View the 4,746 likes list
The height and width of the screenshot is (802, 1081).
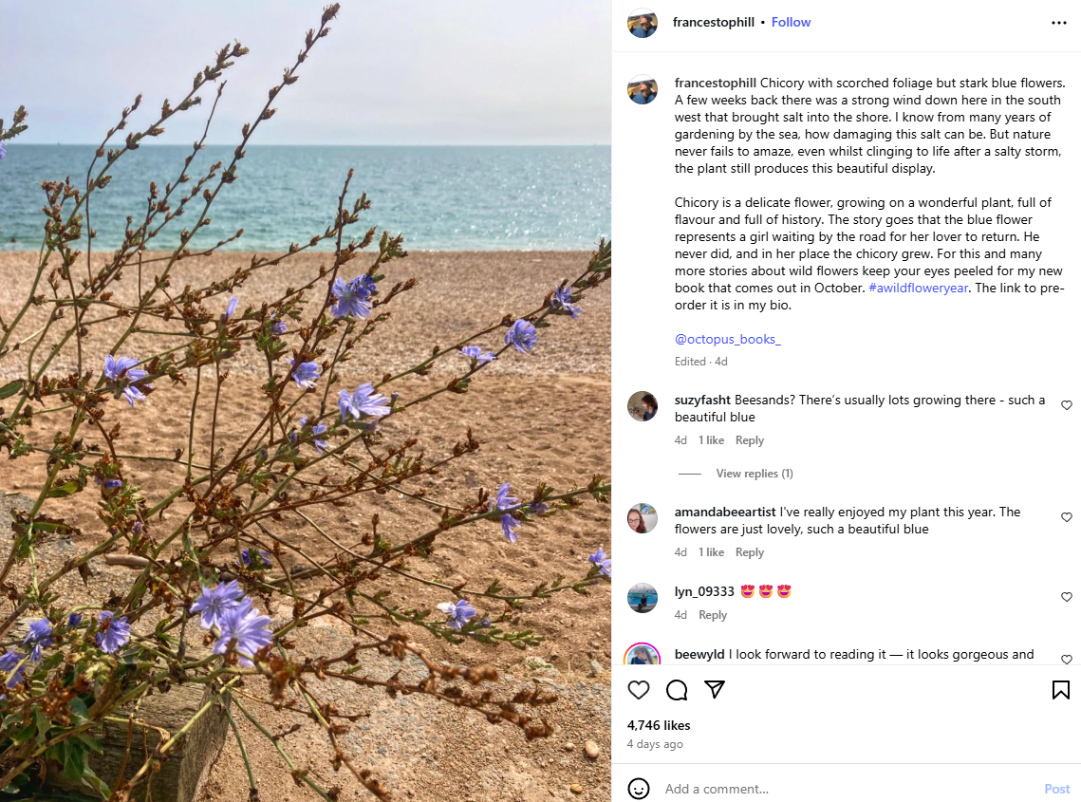659,725
